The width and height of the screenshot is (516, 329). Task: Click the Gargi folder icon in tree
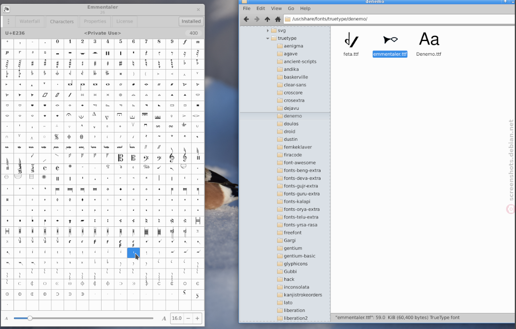pos(280,240)
